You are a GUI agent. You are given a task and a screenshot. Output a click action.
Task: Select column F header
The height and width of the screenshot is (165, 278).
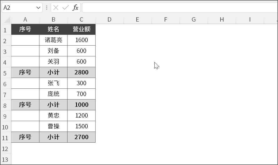click(x=165, y=19)
